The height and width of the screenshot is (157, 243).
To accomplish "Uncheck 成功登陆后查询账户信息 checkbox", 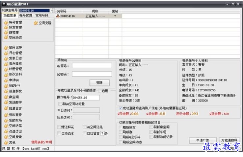I will 121,108.
